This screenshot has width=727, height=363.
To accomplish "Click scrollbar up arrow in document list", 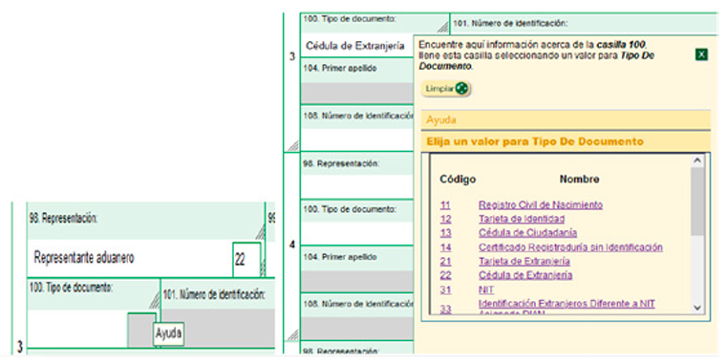I will click(x=696, y=160).
